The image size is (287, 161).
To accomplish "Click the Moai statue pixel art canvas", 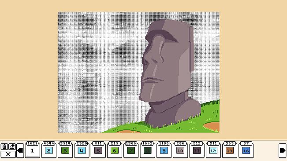I will (139, 72).
